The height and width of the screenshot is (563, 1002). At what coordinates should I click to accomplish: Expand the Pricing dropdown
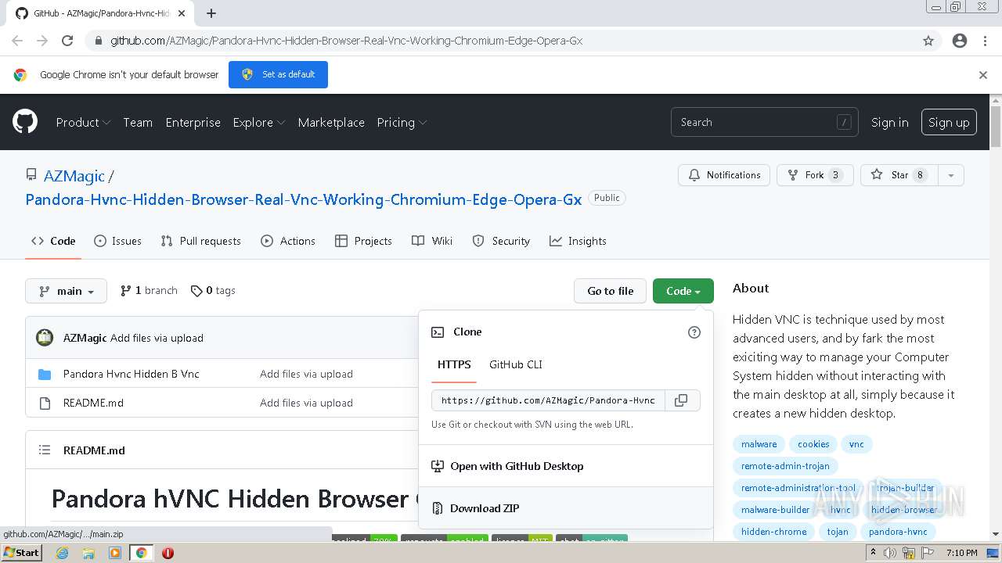click(x=402, y=123)
